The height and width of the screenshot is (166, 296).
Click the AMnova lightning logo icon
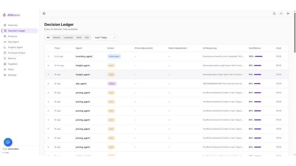[4, 15]
